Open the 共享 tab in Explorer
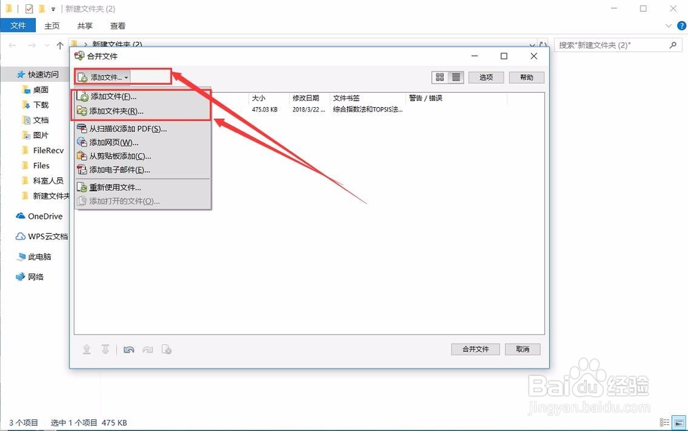Screen dimensions: 688x431 tap(85, 26)
